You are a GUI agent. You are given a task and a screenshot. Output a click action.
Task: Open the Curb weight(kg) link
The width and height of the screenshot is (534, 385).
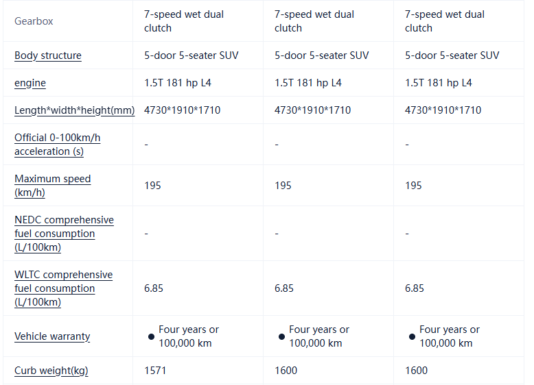(51, 371)
